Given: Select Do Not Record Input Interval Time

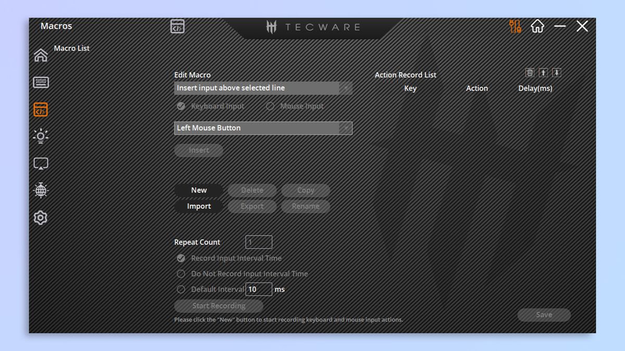Looking at the screenshot, I should tap(181, 274).
